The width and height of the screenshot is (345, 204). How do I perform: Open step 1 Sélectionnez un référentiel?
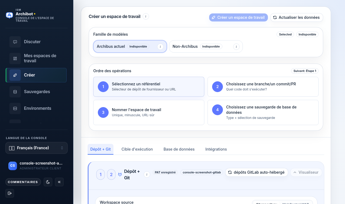coord(149,87)
